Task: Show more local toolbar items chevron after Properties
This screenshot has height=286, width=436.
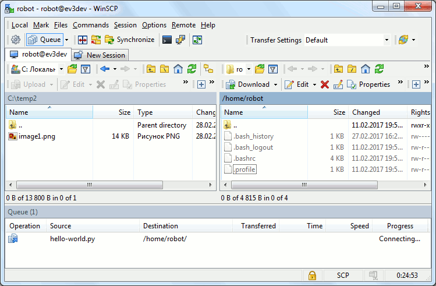Action: coord(186,82)
